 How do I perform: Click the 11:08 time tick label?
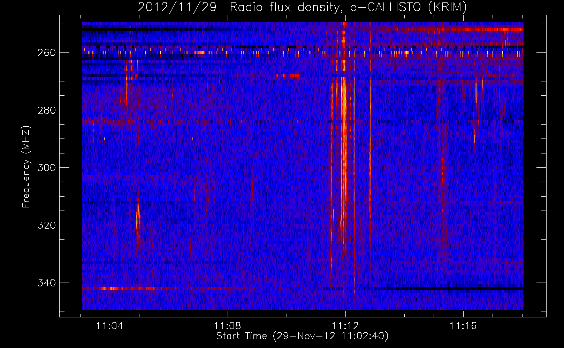tap(228, 326)
